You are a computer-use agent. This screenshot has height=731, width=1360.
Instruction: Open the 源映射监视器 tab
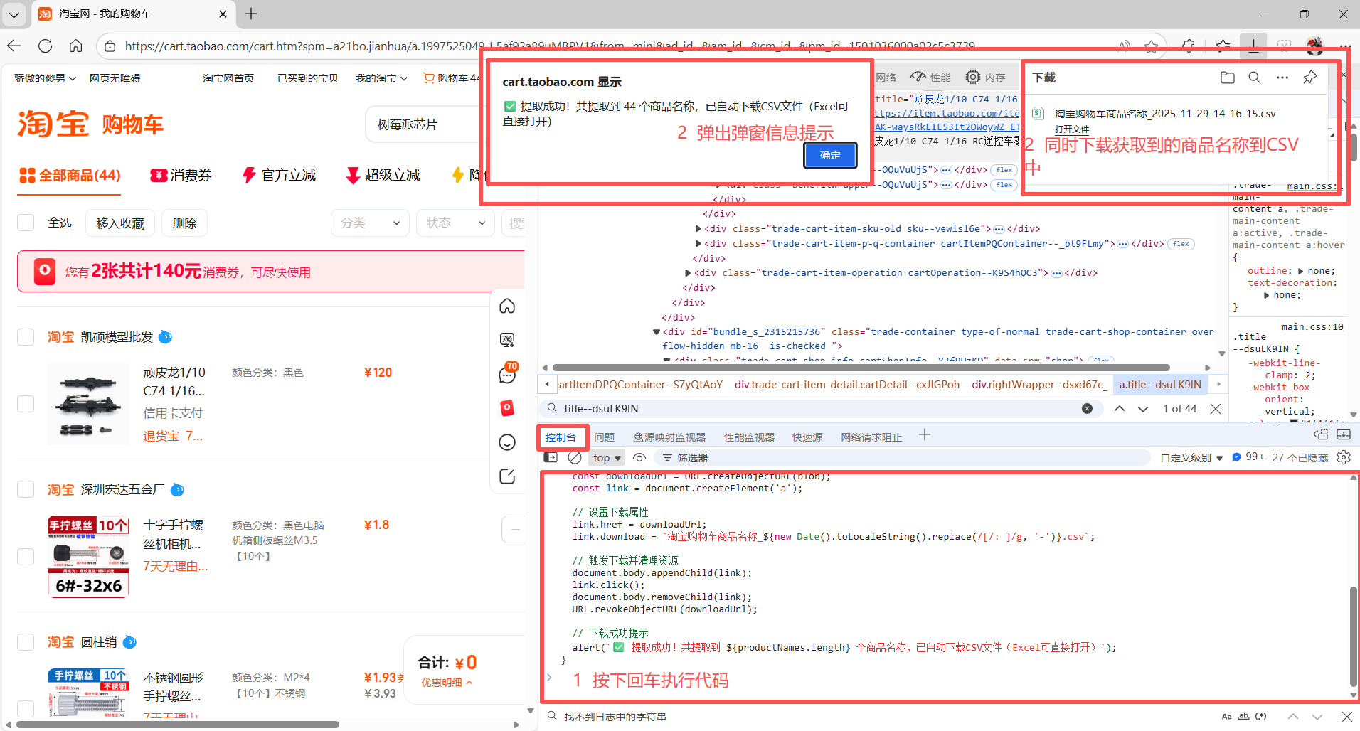coord(669,437)
